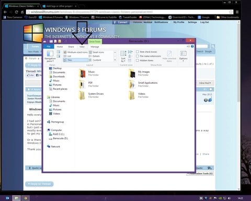The image size is (251, 201).
Task: Open RAID 0 (C:) drive
Action: (56, 134)
